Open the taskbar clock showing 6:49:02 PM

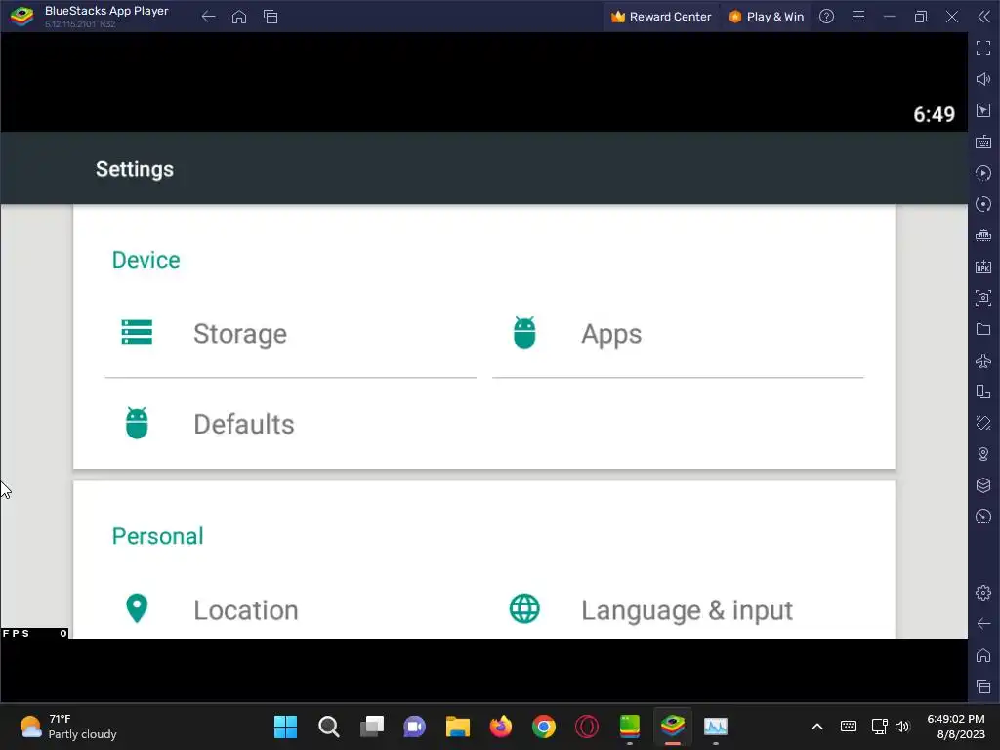pyautogui.click(x=956, y=727)
